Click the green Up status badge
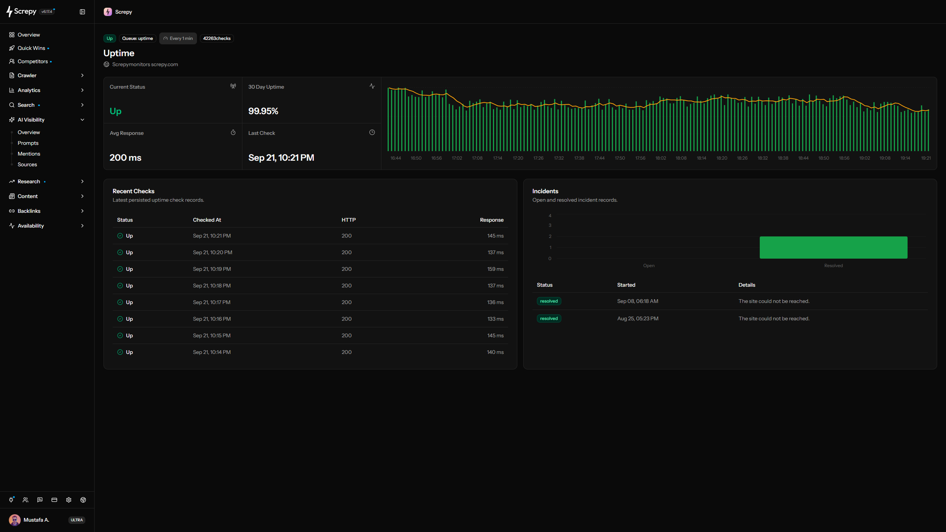The width and height of the screenshot is (946, 532). pyautogui.click(x=110, y=38)
